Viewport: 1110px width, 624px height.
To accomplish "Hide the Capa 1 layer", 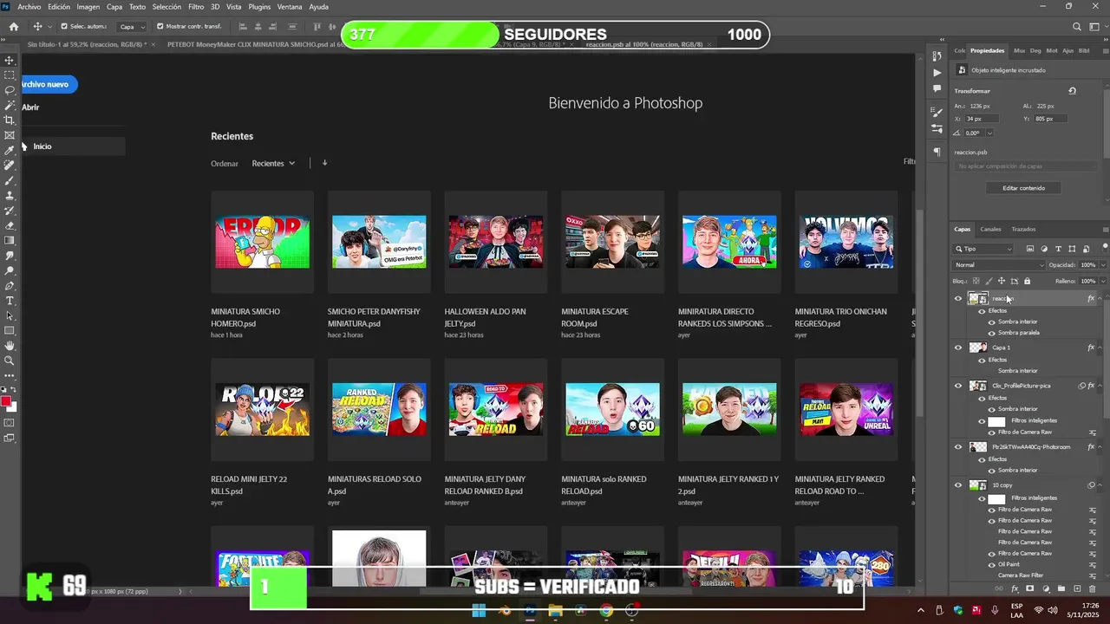I will (x=958, y=348).
